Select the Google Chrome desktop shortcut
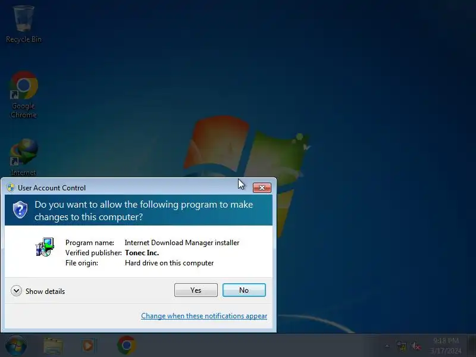The width and height of the screenshot is (476, 357). tap(23, 95)
